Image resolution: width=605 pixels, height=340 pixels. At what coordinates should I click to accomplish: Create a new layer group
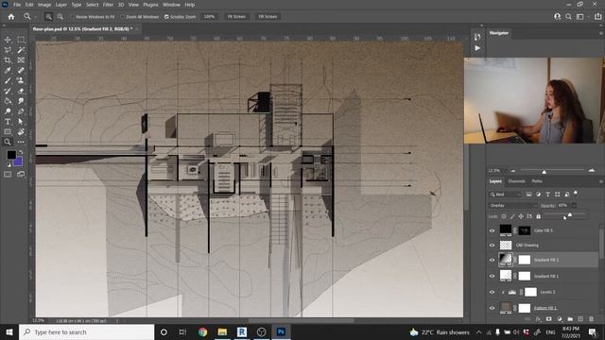pyautogui.click(x=570, y=319)
